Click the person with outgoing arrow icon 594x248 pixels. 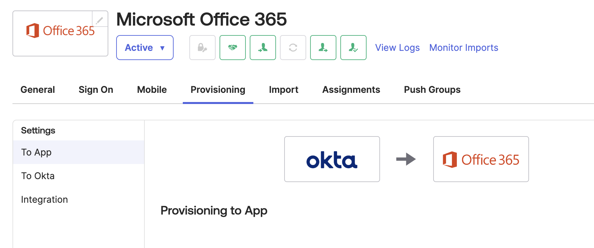(323, 48)
